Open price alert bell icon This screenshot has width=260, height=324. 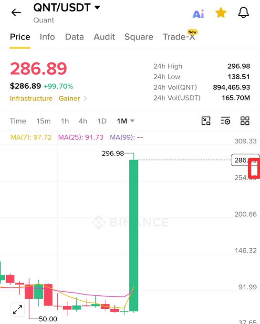pyautogui.click(x=243, y=12)
